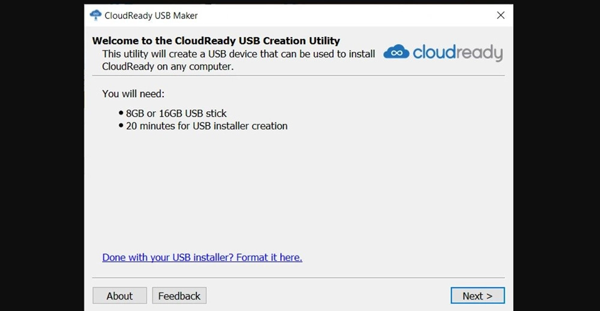Click the blue cloud infinity logo icon

point(397,52)
